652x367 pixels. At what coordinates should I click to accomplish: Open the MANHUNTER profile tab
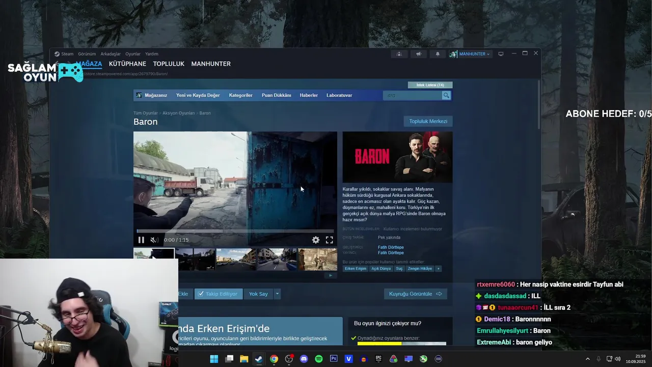tap(211, 64)
